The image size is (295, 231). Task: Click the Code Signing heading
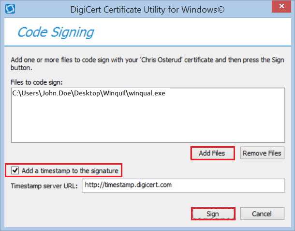pyautogui.click(x=56, y=32)
